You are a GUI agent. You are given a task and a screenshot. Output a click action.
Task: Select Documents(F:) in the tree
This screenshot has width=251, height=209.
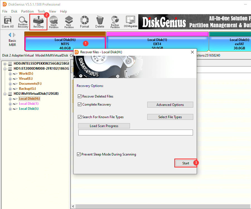[30, 84]
